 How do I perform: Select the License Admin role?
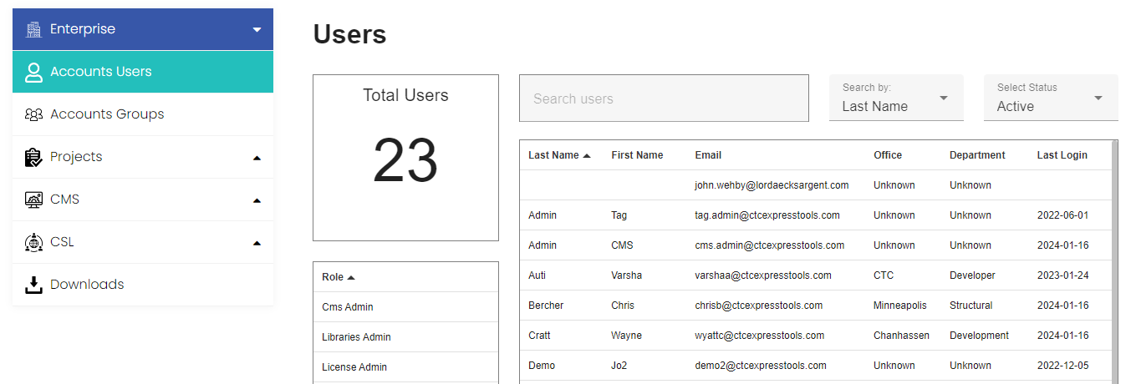tap(354, 367)
